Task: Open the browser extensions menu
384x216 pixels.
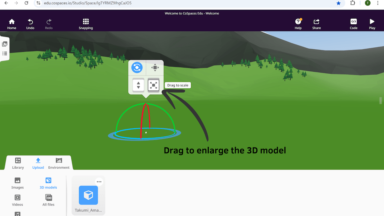Action: point(353,3)
